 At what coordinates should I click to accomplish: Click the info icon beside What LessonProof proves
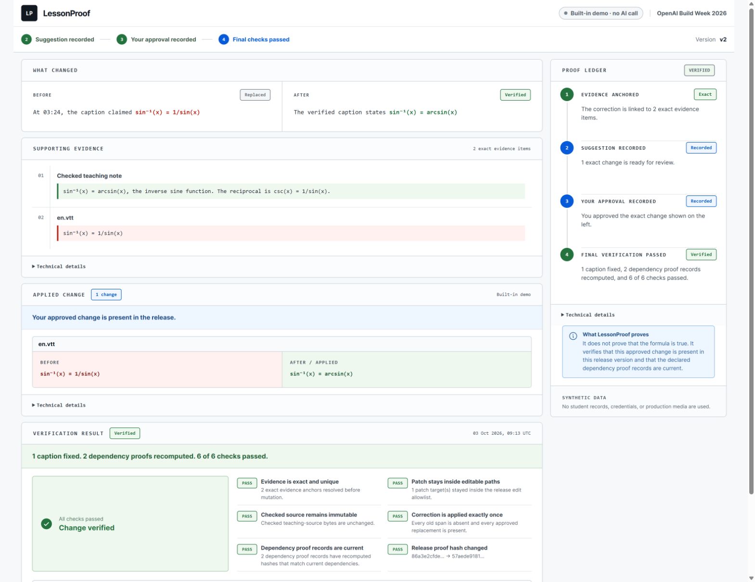coord(573,336)
